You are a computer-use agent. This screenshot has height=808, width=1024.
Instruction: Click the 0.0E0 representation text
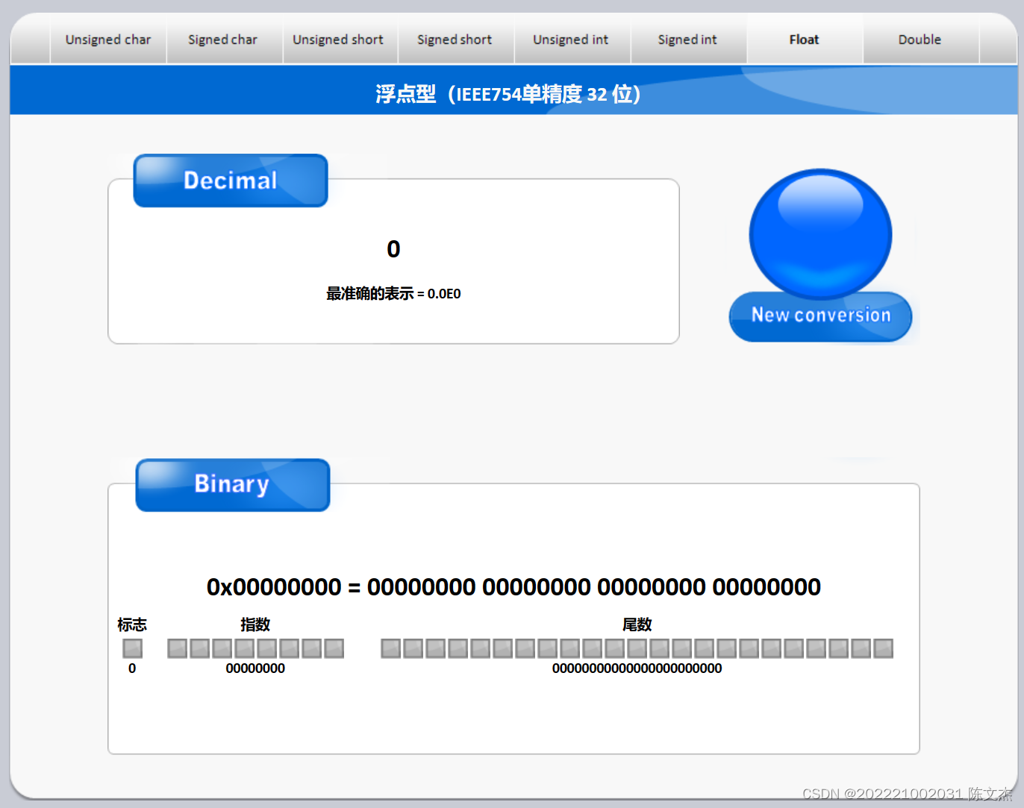point(443,293)
